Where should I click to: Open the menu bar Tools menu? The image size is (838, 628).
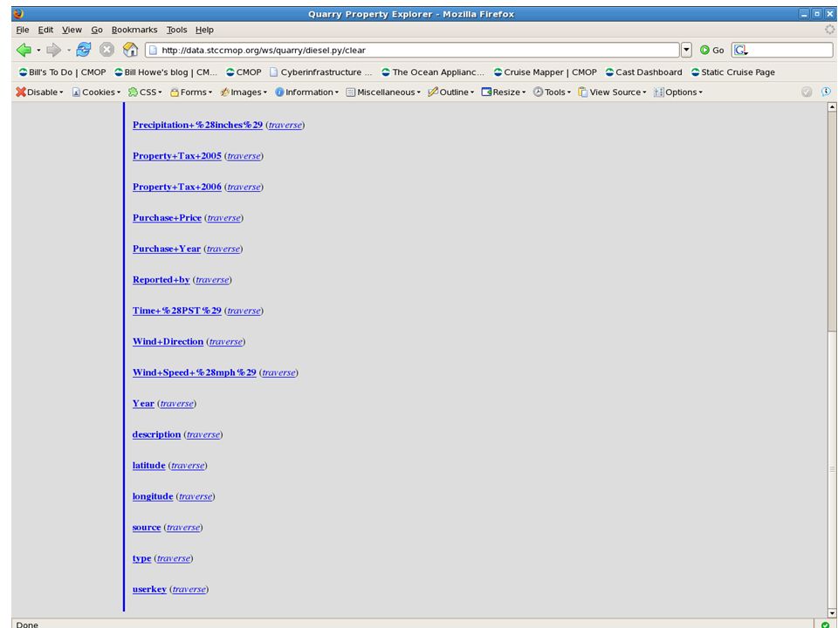pyautogui.click(x=176, y=30)
